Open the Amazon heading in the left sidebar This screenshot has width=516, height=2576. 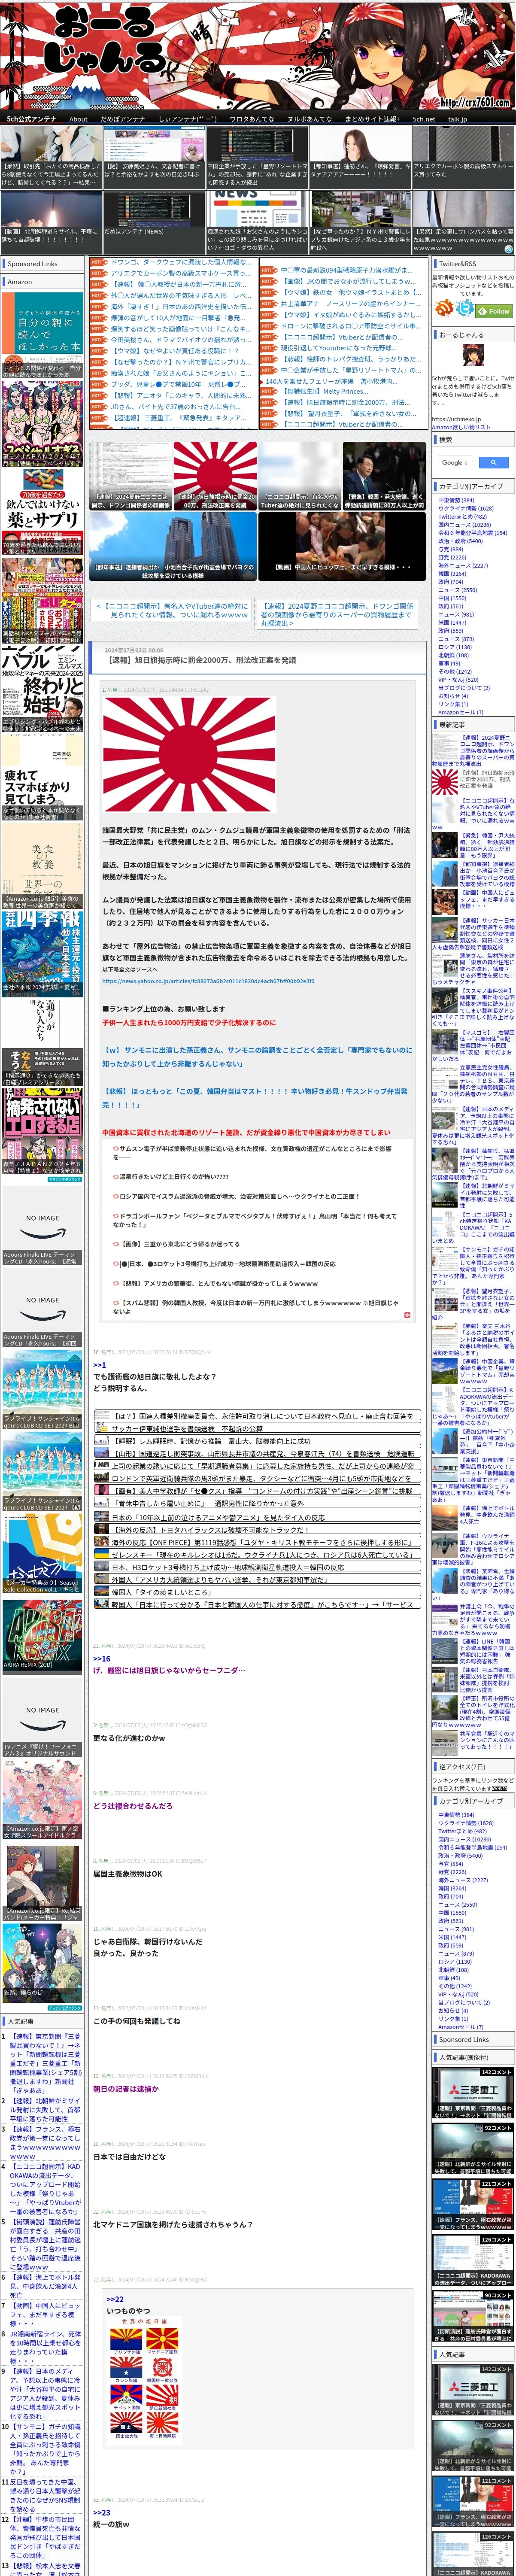[20, 282]
